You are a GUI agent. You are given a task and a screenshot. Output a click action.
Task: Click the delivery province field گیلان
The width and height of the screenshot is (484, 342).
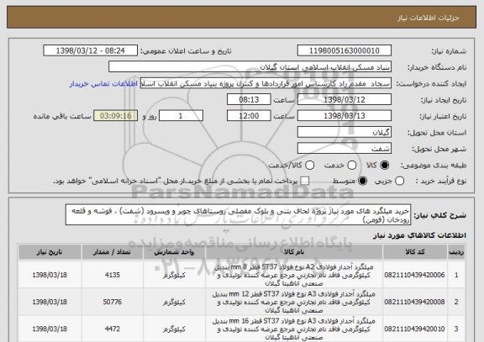click(x=345, y=133)
